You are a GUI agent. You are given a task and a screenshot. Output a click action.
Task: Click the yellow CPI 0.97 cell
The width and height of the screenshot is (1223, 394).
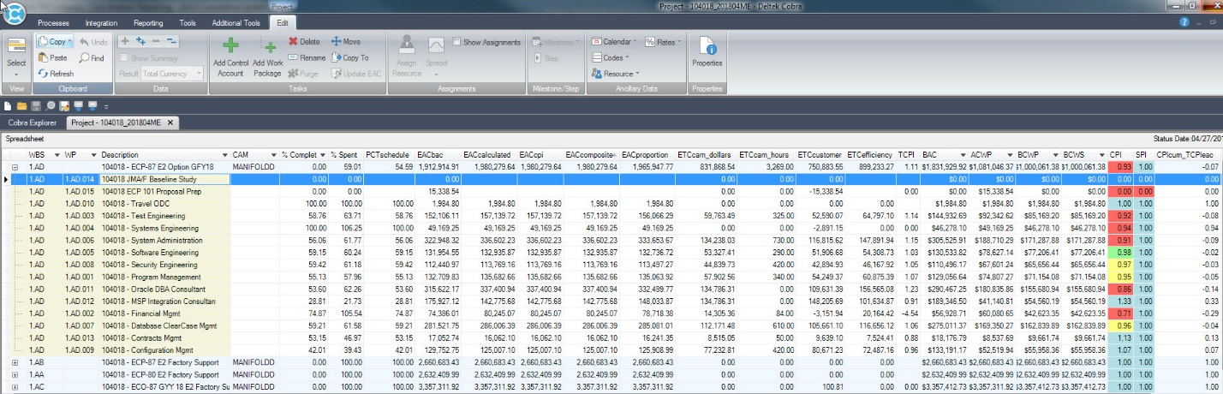click(x=1122, y=265)
